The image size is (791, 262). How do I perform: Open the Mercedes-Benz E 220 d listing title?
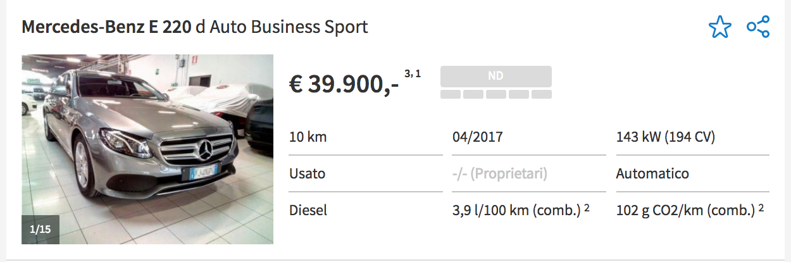tap(194, 27)
